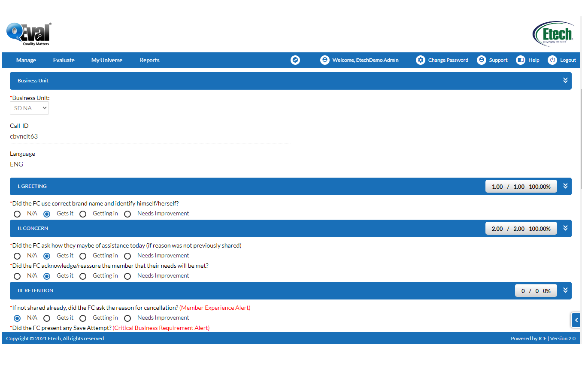Click the II. CONCERN header title
This screenshot has height=375, width=582.
tap(33, 228)
